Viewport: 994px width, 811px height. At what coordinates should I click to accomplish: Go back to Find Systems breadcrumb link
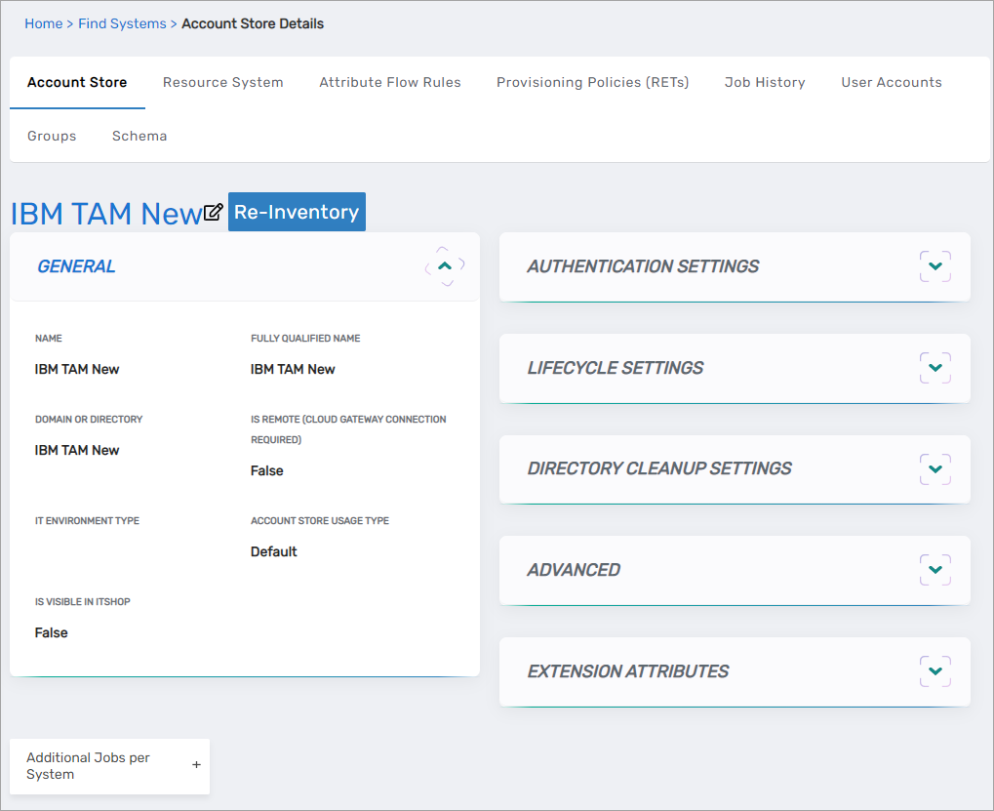point(122,23)
